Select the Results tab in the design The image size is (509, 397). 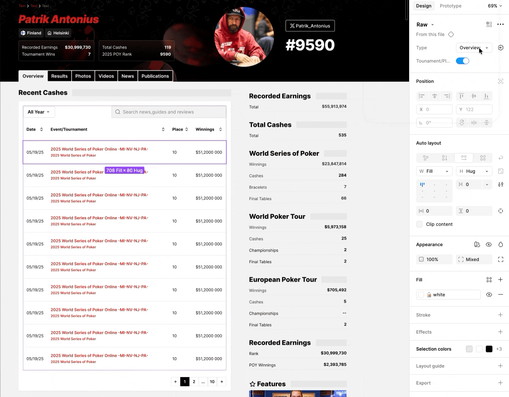pyautogui.click(x=59, y=76)
